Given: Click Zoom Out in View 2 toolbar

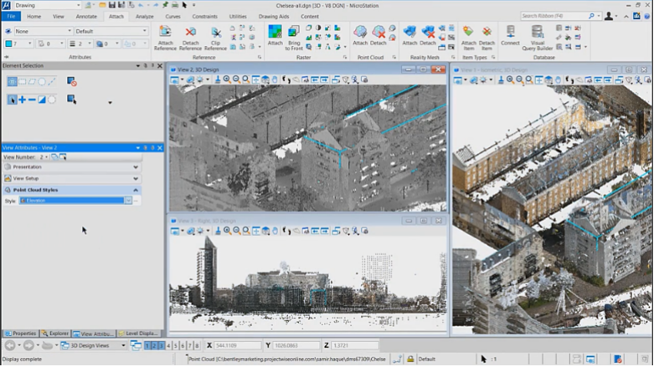Looking at the screenshot, I should 236,79.
